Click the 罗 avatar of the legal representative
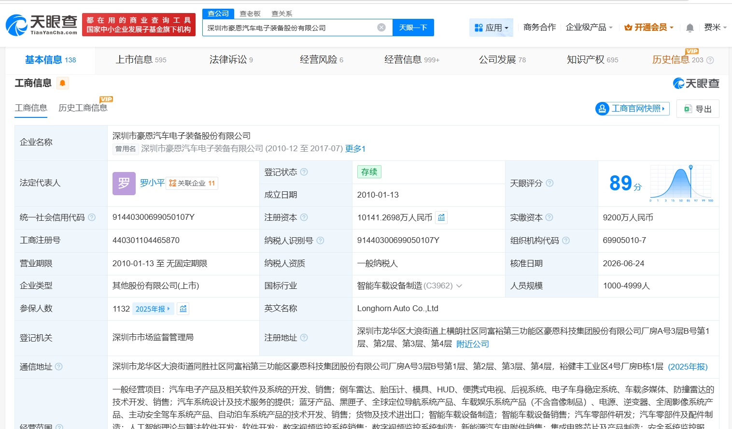Image resolution: width=732 pixels, height=429 pixels. (x=124, y=183)
